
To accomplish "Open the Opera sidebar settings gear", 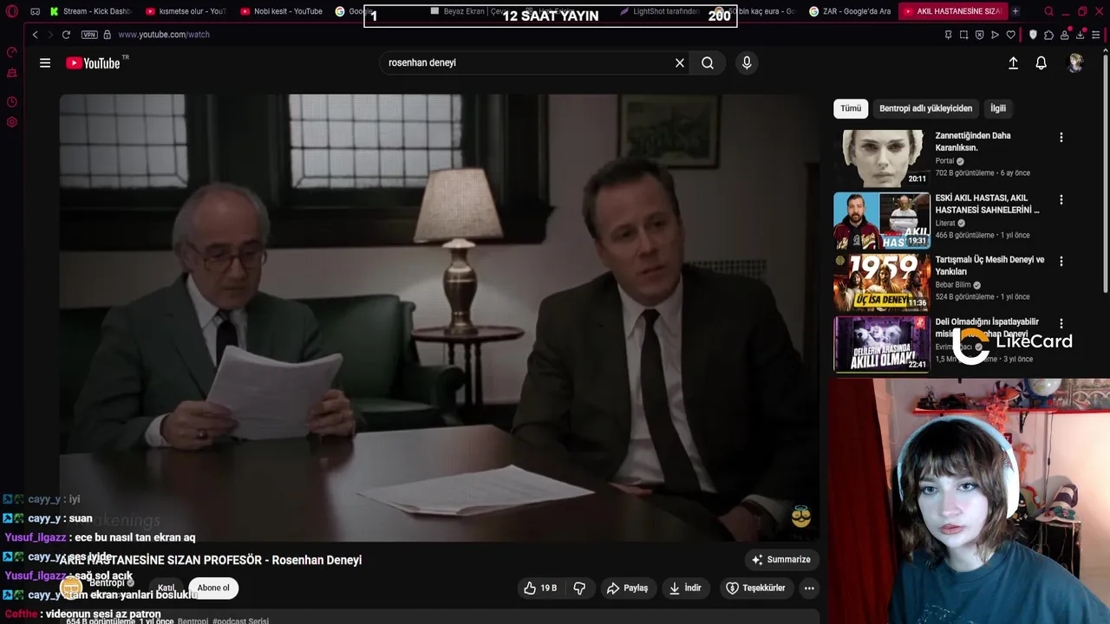I will pyautogui.click(x=12, y=122).
